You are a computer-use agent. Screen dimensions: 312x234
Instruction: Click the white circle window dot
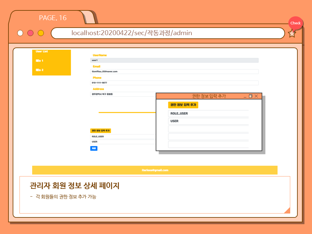click(x=20, y=33)
